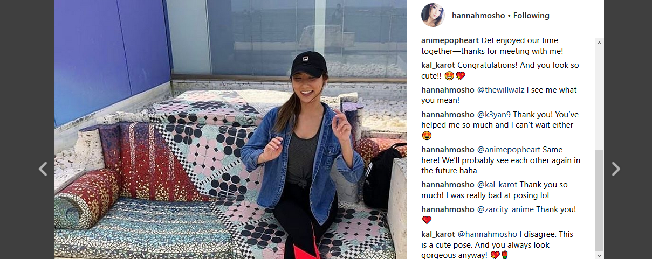Click the @kal_karot mention link
This screenshot has width=652, height=259.
click(x=497, y=185)
